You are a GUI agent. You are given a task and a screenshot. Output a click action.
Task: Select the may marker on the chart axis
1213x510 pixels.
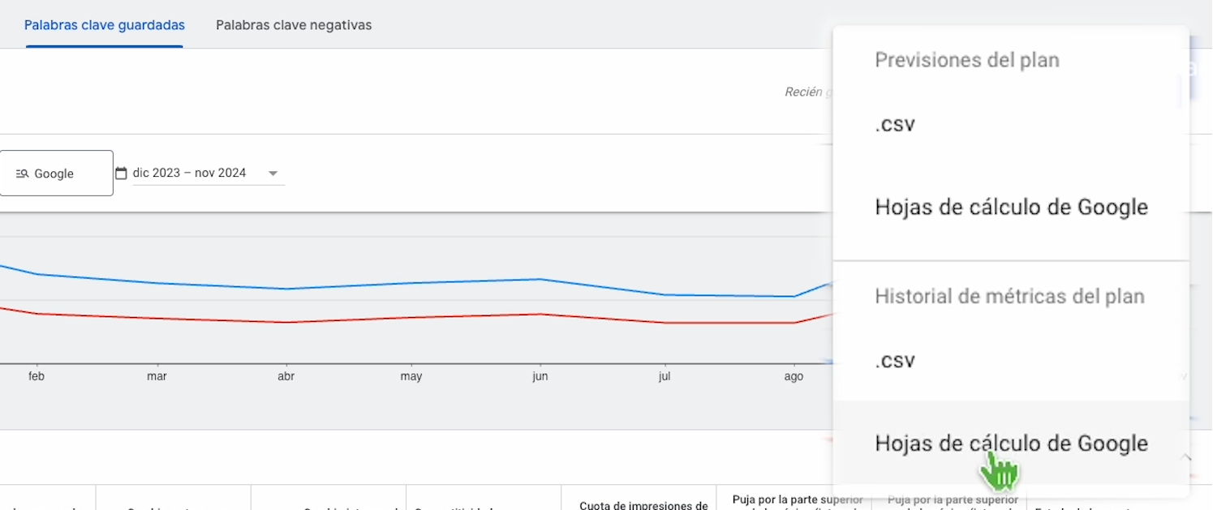click(411, 376)
